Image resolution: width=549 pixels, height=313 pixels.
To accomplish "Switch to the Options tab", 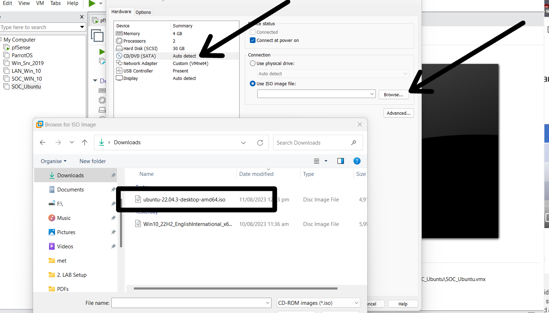I will click(x=143, y=12).
